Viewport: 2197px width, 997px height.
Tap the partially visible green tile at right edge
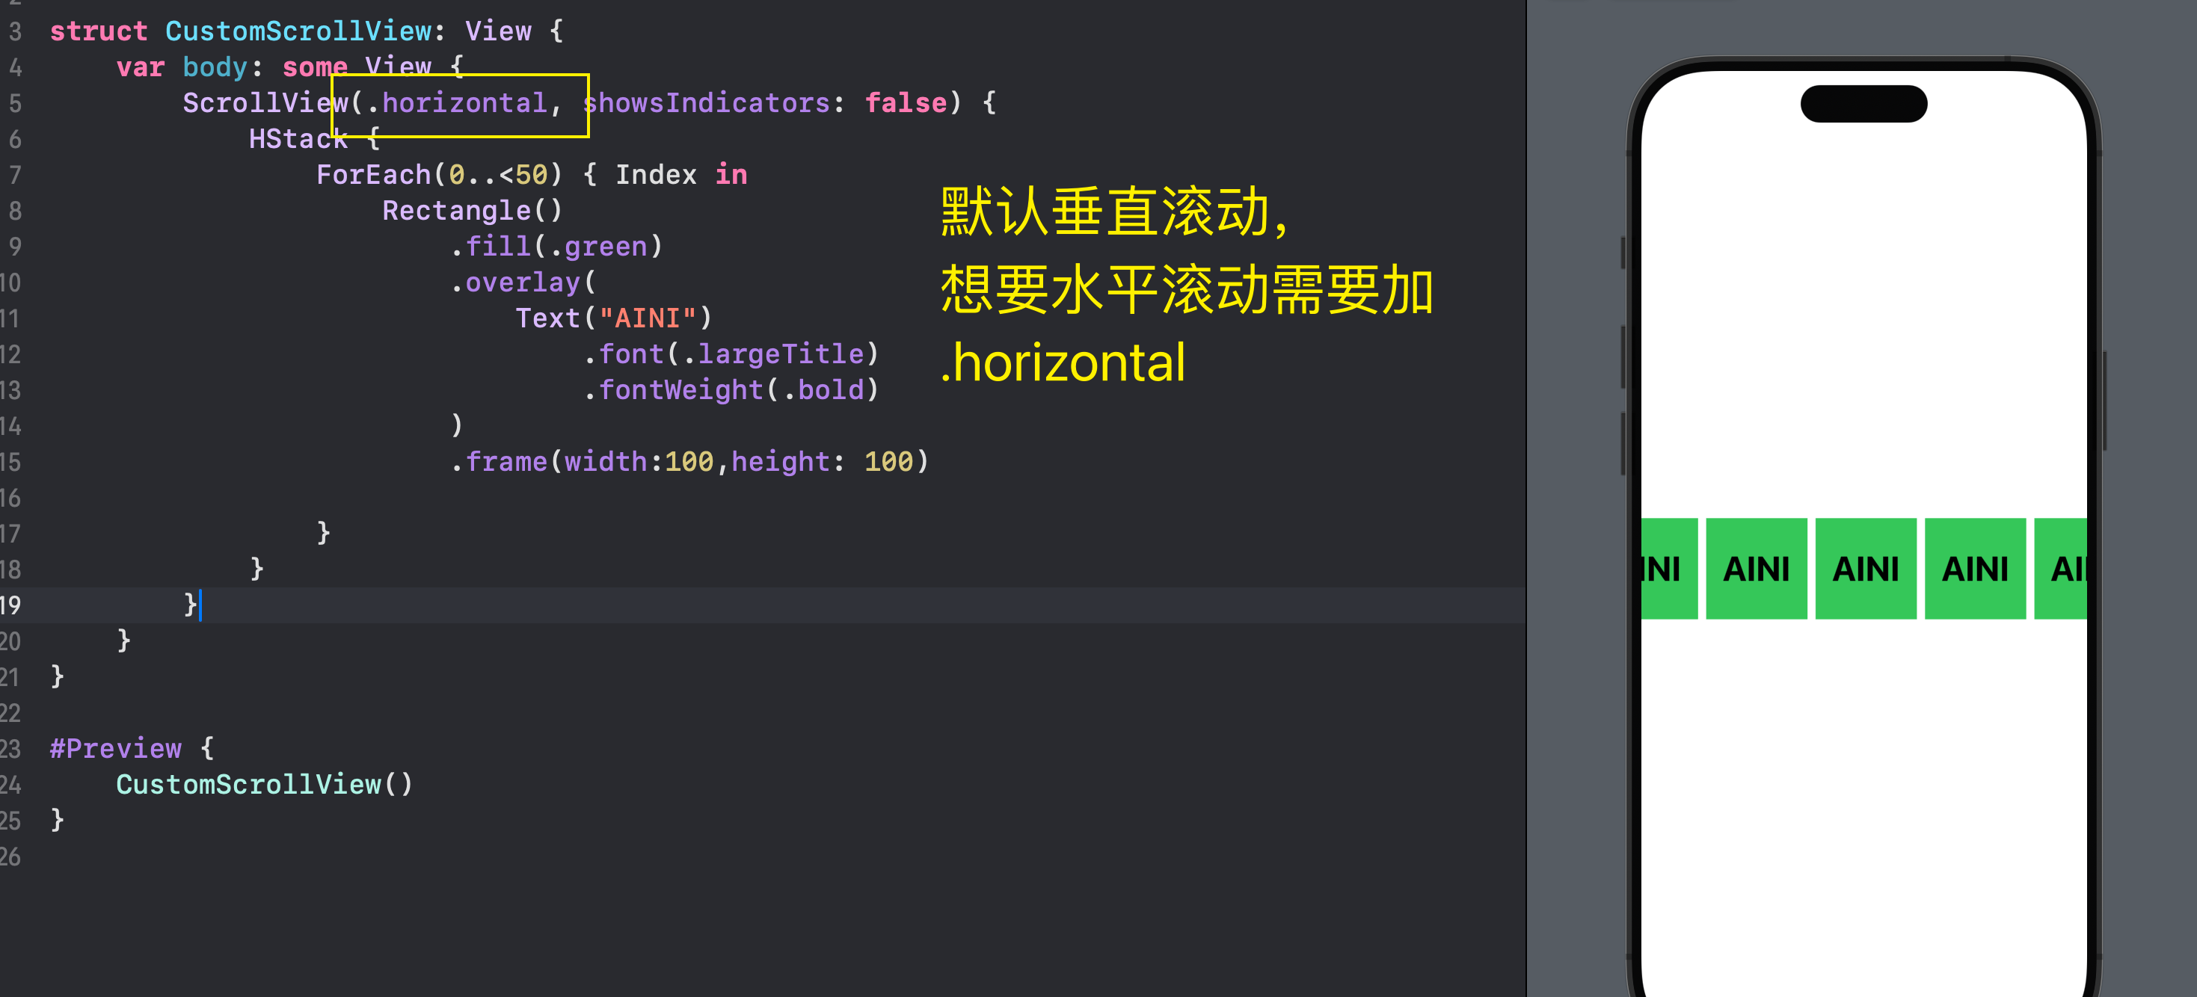[2061, 568]
